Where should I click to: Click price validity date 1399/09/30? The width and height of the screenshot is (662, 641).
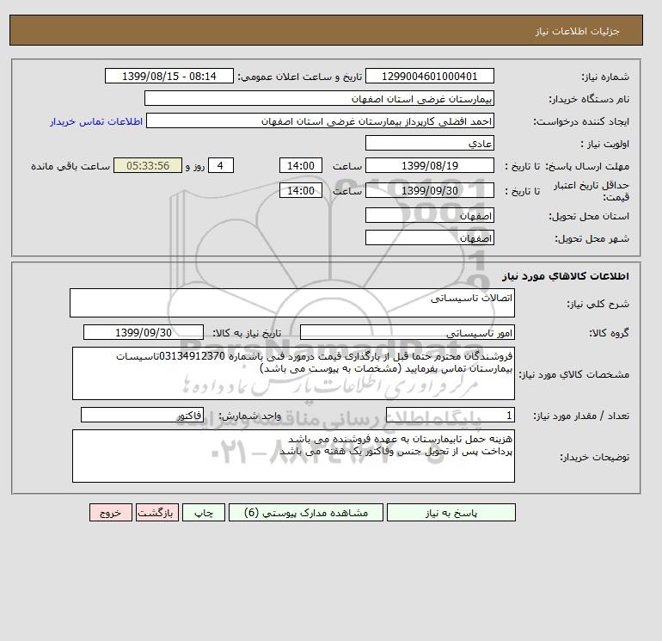[x=429, y=190]
